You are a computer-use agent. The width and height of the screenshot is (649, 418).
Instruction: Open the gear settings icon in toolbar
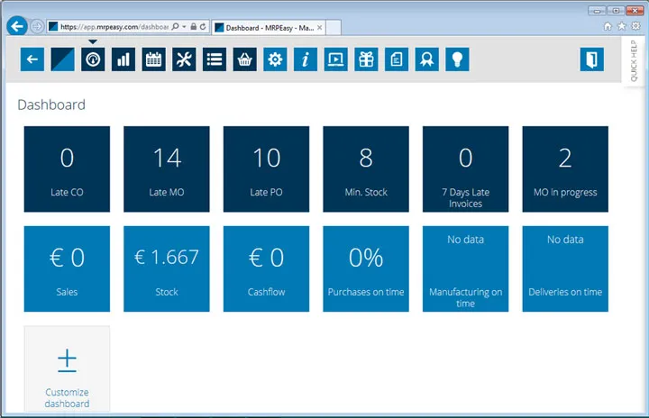[275, 59]
